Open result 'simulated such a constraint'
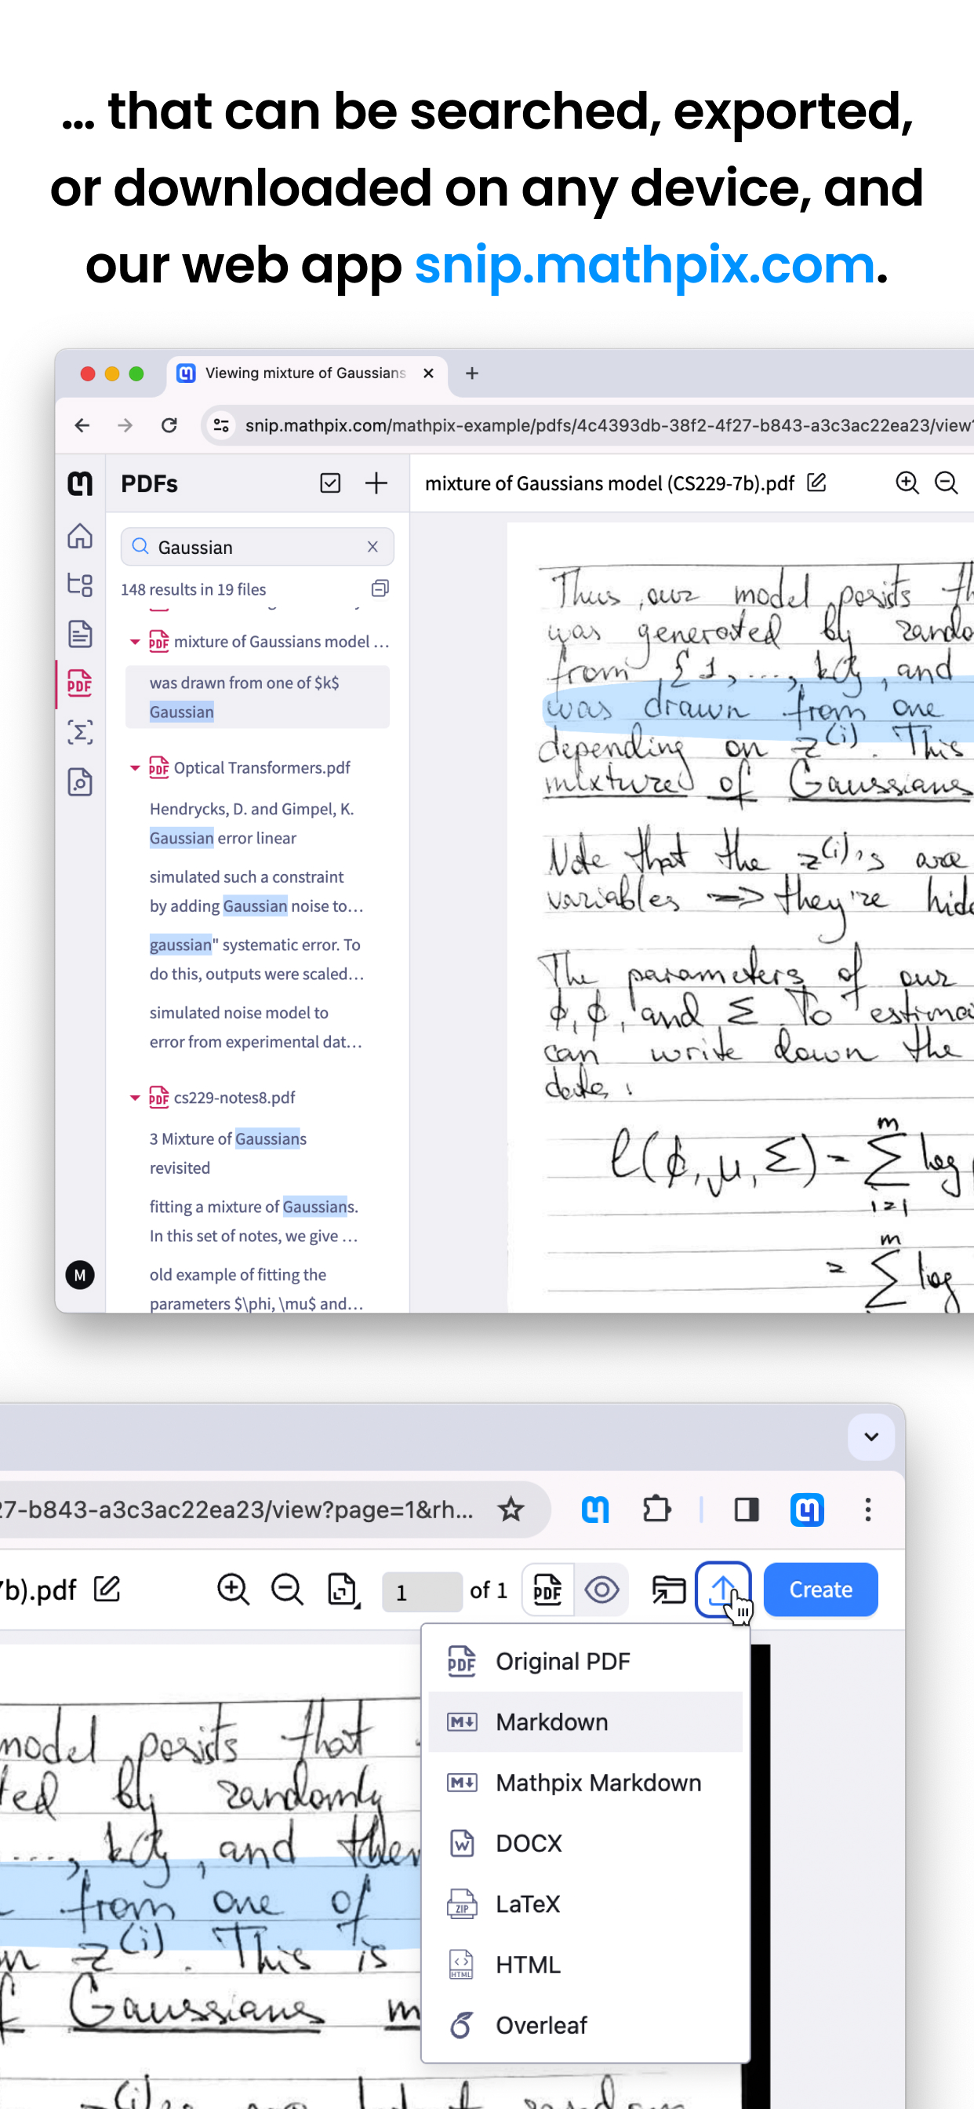 point(257,891)
